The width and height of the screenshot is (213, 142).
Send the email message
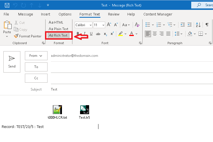pyautogui.click(x=12, y=61)
